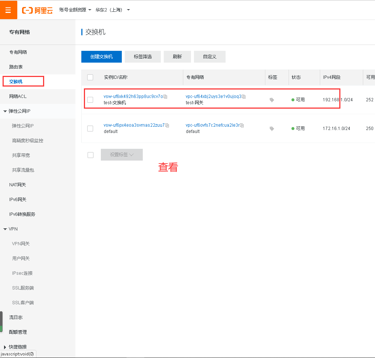
Task: Open IPsec连接 in the sidebar
Action: pyautogui.click(x=22, y=273)
